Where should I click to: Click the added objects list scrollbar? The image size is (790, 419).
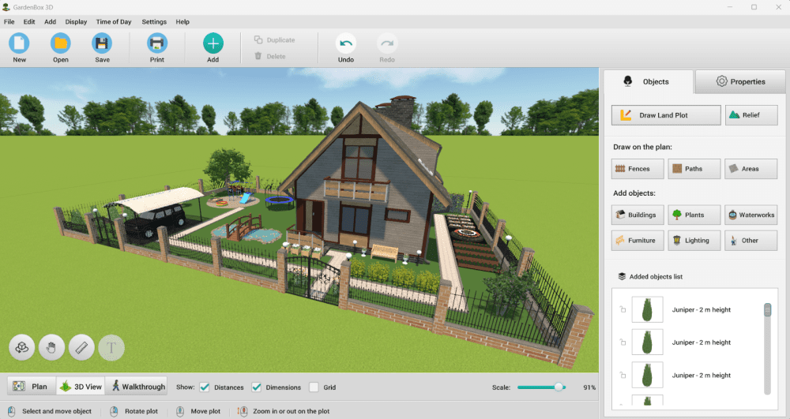point(767,349)
